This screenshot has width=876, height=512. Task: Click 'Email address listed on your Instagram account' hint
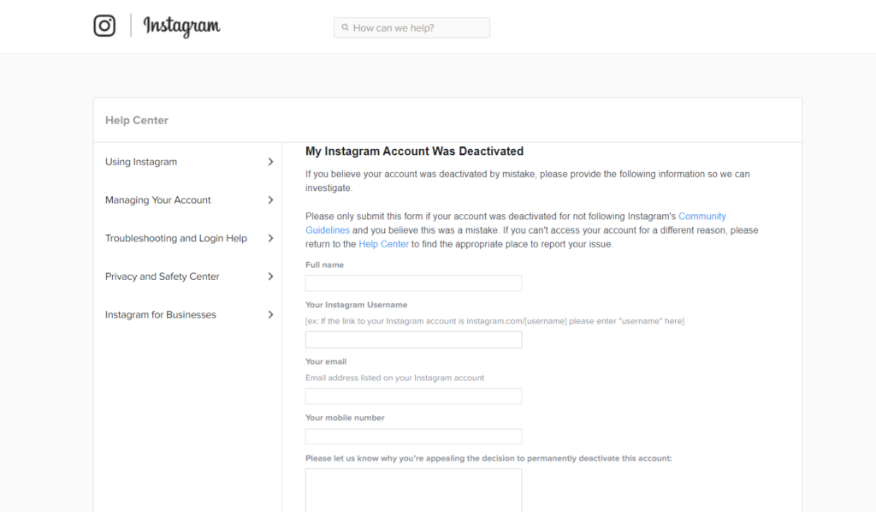(395, 378)
